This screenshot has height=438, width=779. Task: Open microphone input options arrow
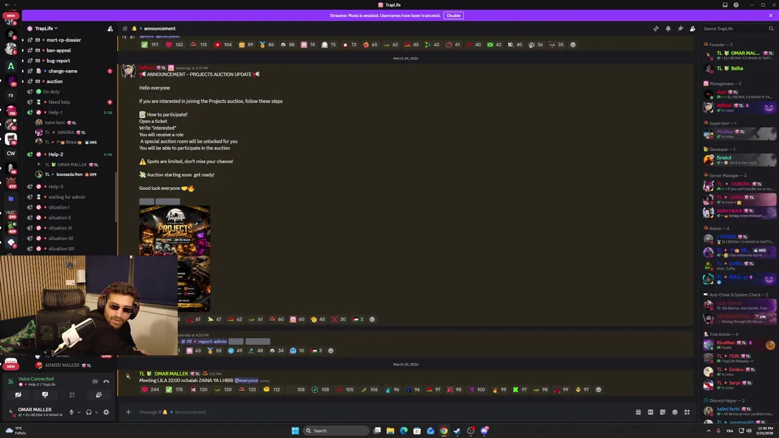79,412
